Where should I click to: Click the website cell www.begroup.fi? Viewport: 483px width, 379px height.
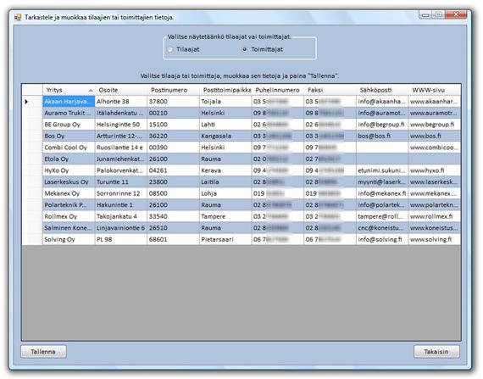[x=435, y=125]
